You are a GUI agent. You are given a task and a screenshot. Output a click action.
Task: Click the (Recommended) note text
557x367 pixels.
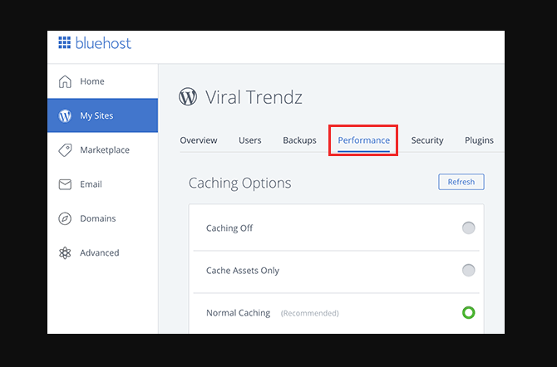click(310, 313)
